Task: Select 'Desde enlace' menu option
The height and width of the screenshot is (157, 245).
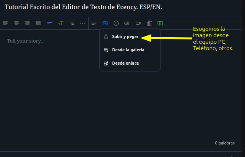Action: tap(130, 63)
